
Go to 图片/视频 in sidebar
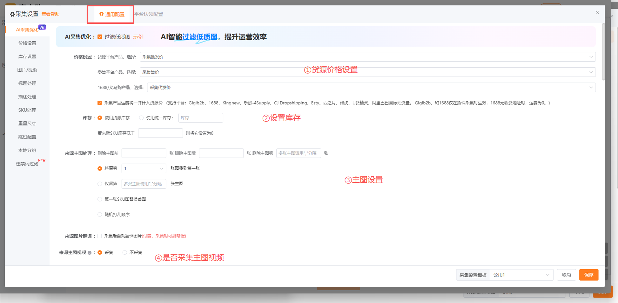coord(27,70)
